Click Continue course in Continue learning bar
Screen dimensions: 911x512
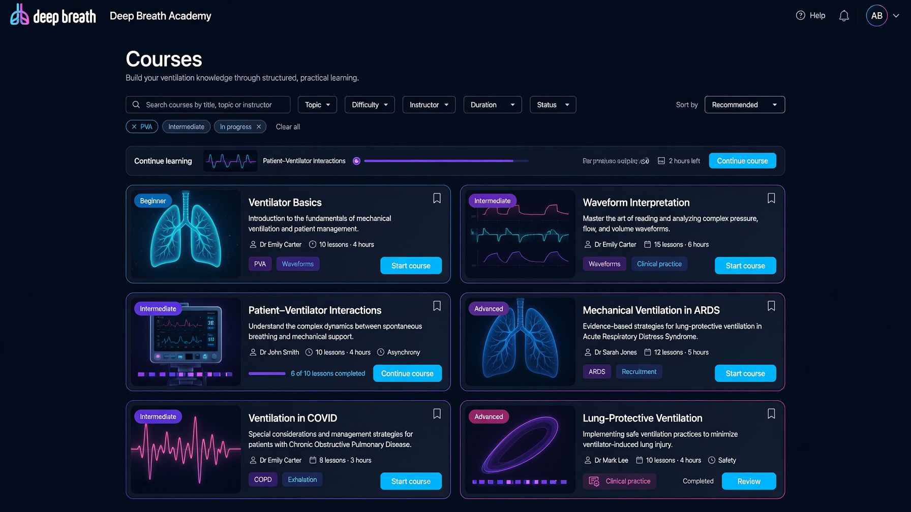(x=742, y=161)
